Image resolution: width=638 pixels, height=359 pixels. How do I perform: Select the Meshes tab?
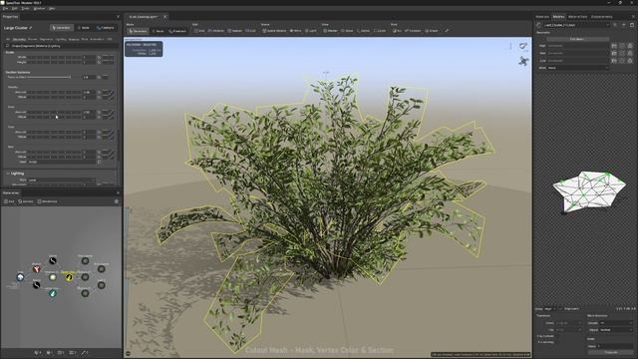(558, 17)
